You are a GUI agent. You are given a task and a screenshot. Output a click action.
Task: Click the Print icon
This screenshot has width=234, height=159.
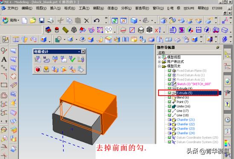pos(51,20)
